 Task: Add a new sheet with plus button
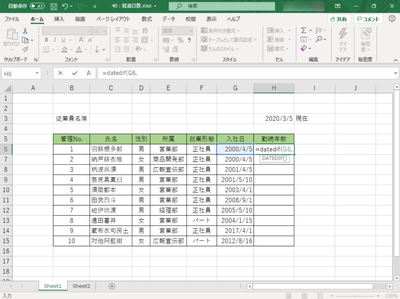[x=112, y=286]
